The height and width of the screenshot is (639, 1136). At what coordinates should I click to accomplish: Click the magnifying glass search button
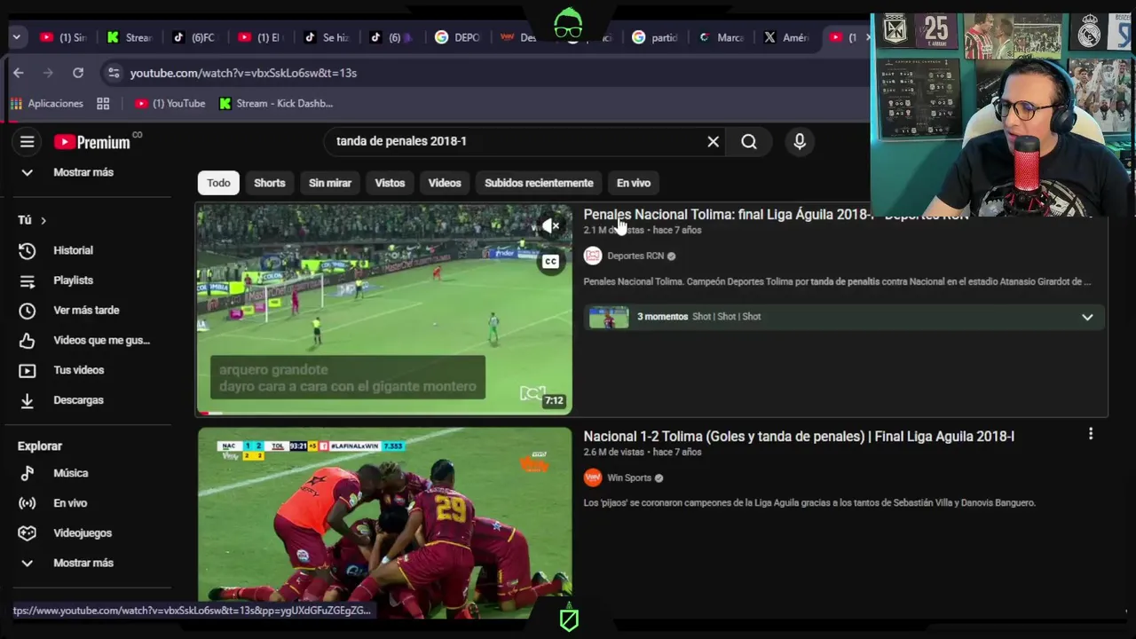[x=749, y=142]
